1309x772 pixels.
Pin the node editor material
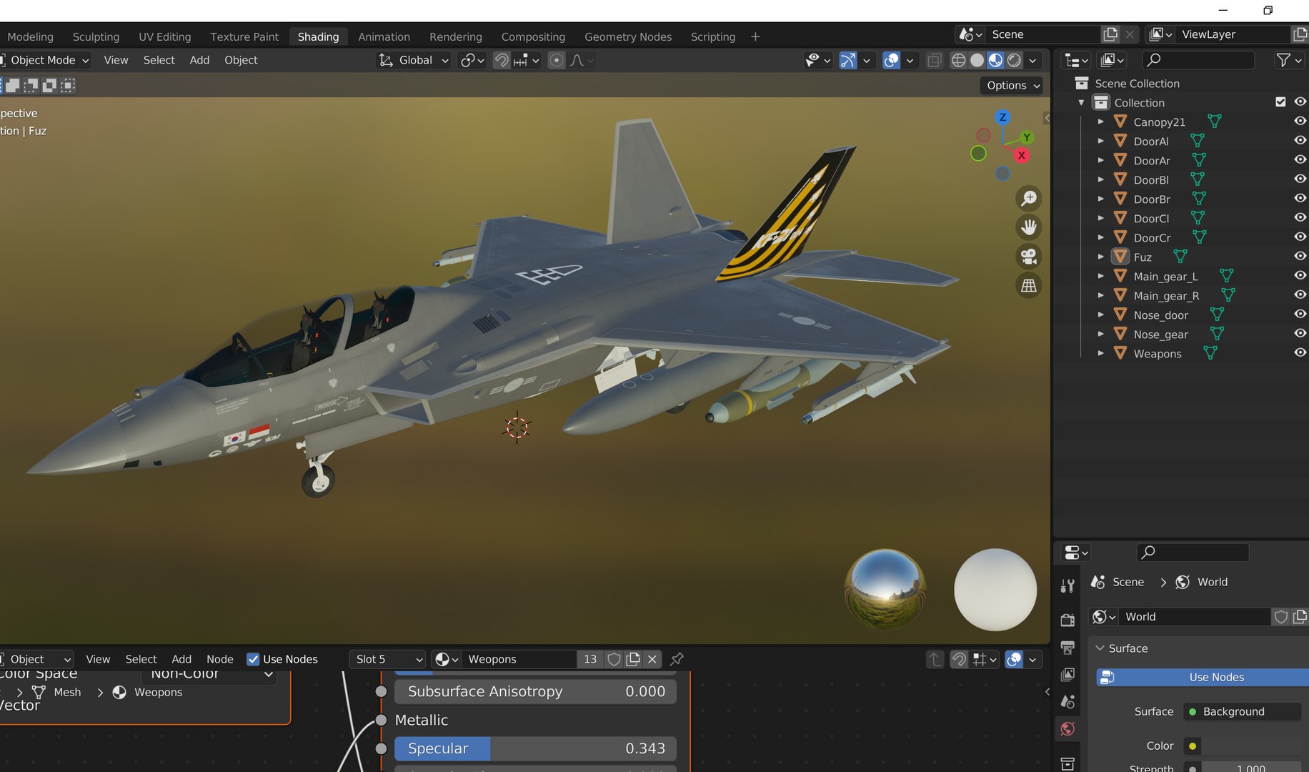click(x=677, y=659)
